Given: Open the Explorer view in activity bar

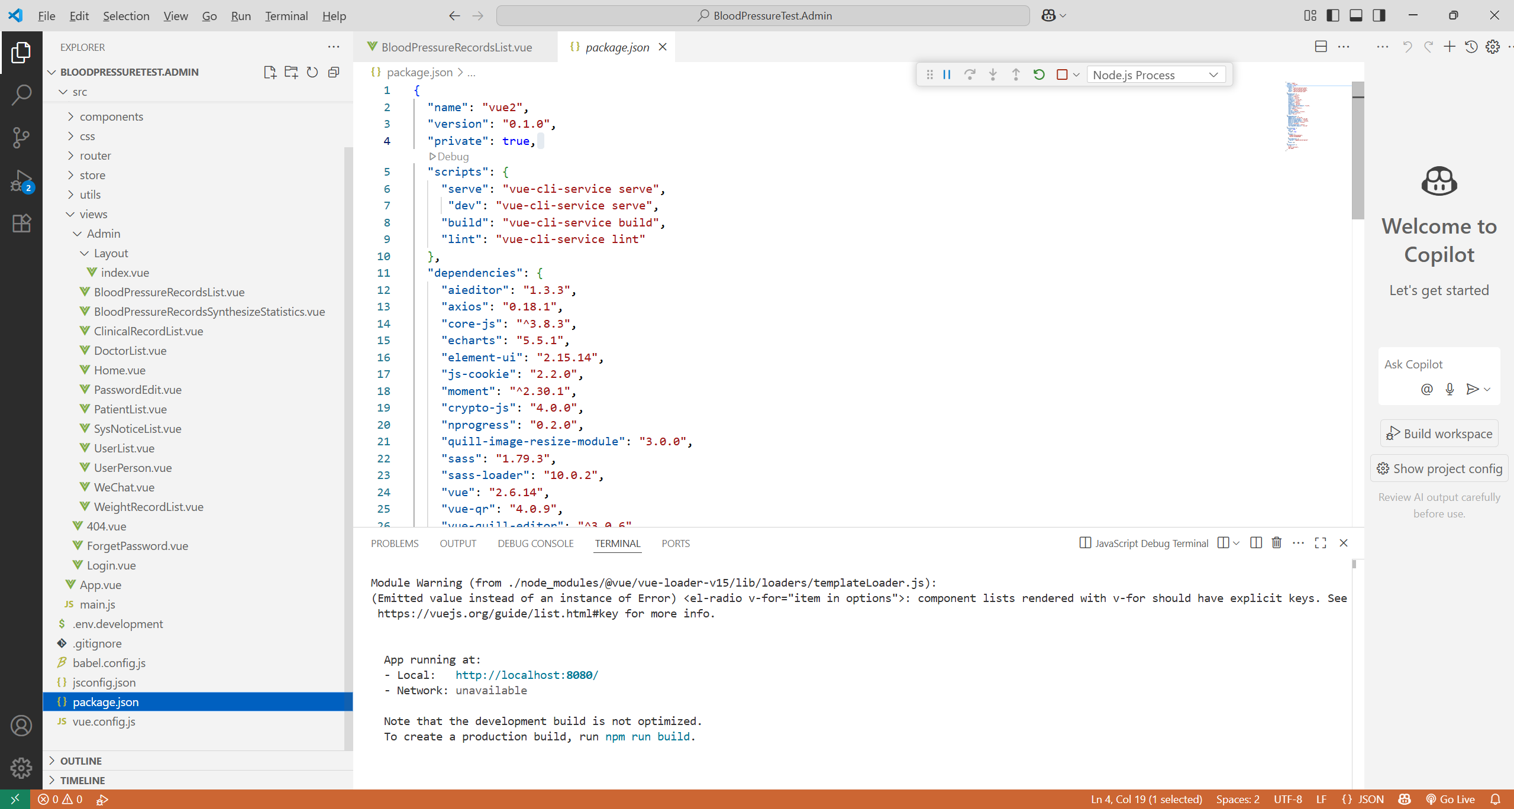Looking at the screenshot, I should pos(21,53).
